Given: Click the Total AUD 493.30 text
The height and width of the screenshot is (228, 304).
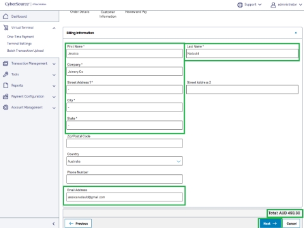Looking at the screenshot, I should point(284,213).
